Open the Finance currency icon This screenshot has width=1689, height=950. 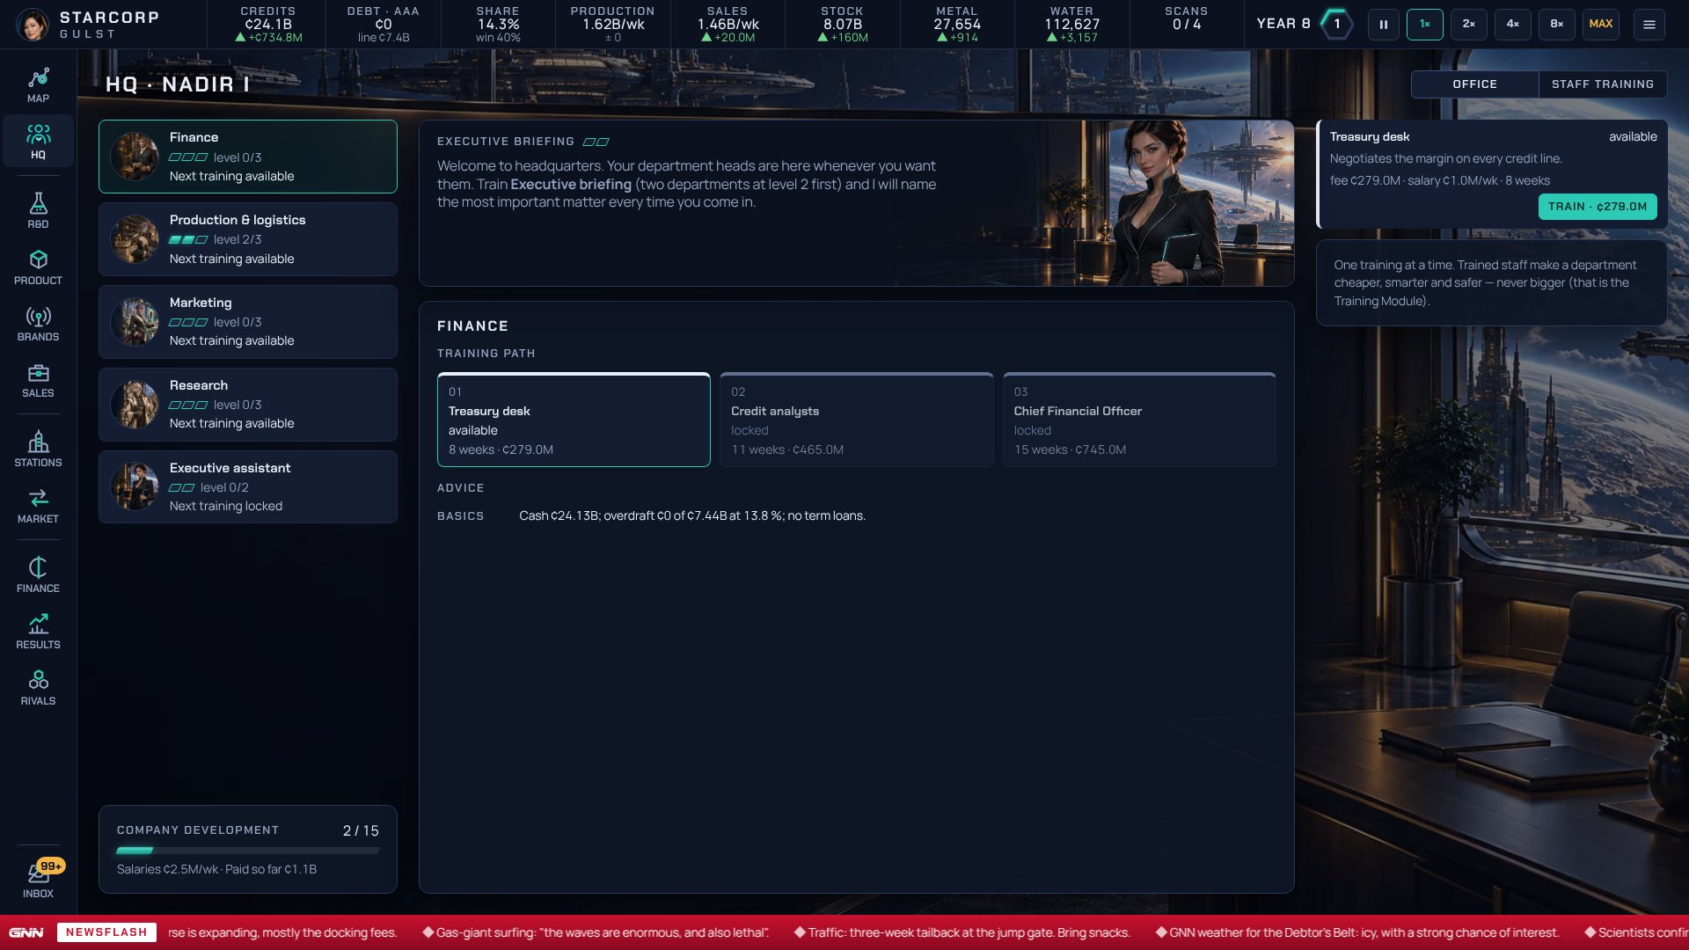(38, 574)
